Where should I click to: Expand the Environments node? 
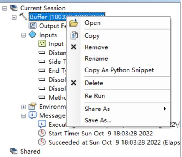pos(23,107)
